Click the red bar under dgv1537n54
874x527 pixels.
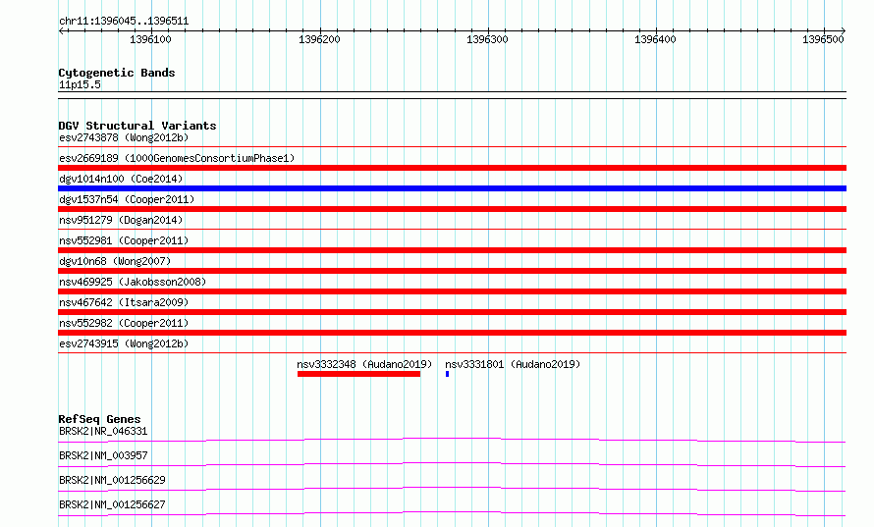point(452,209)
